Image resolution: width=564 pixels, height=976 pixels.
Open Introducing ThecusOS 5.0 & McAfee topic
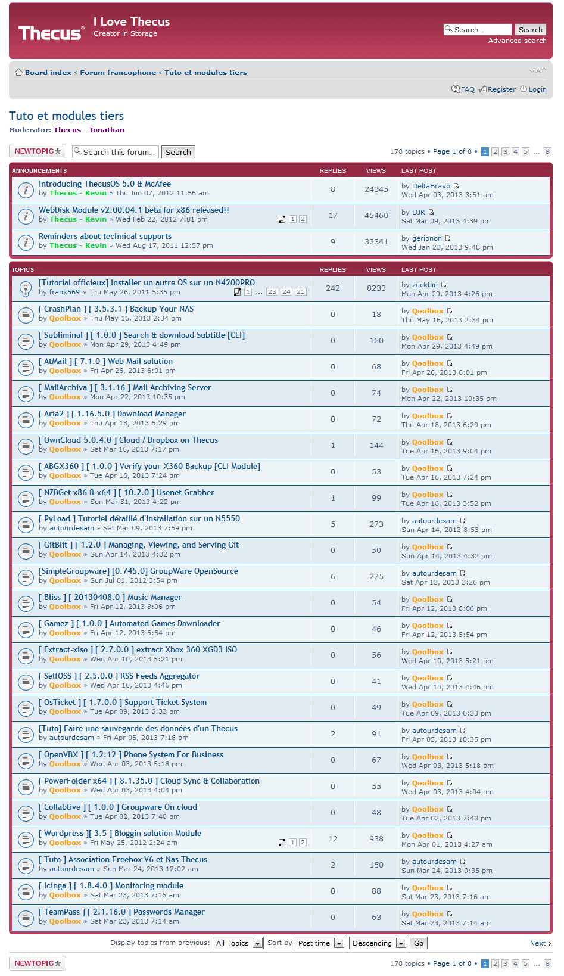pyautogui.click(x=105, y=184)
